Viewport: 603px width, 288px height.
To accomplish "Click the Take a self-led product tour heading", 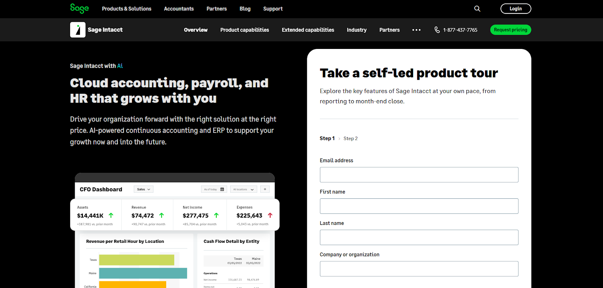I will (x=409, y=73).
